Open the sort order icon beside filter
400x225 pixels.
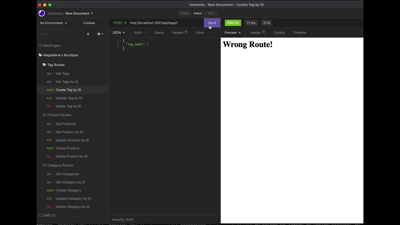88,34
